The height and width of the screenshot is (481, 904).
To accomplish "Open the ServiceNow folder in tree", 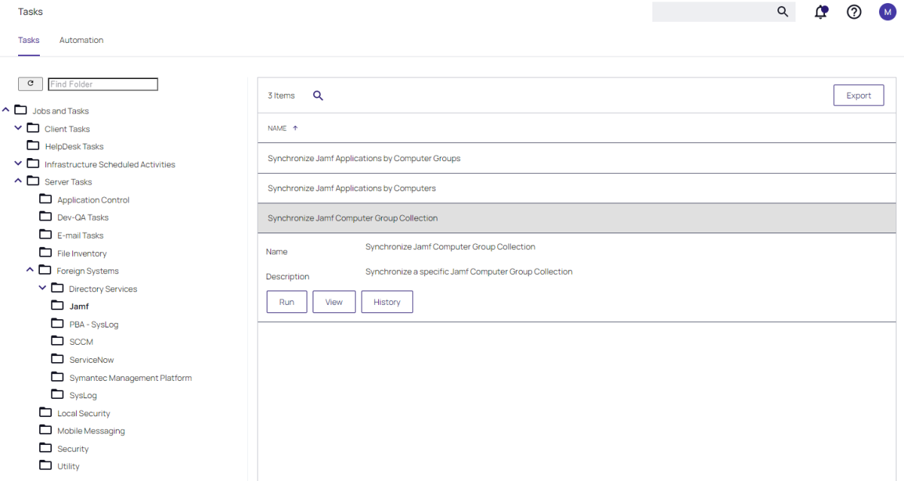I will coord(91,360).
